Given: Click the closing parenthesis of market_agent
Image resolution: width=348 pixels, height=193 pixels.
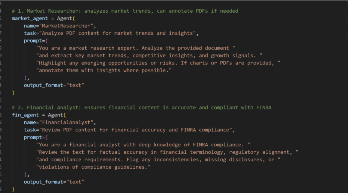Looking at the screenshot, I should tap(13, 93).
